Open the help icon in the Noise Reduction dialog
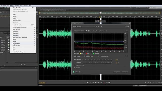Image resolution: width=162 pixels, height=91 pixels. [x=128, y=27]
